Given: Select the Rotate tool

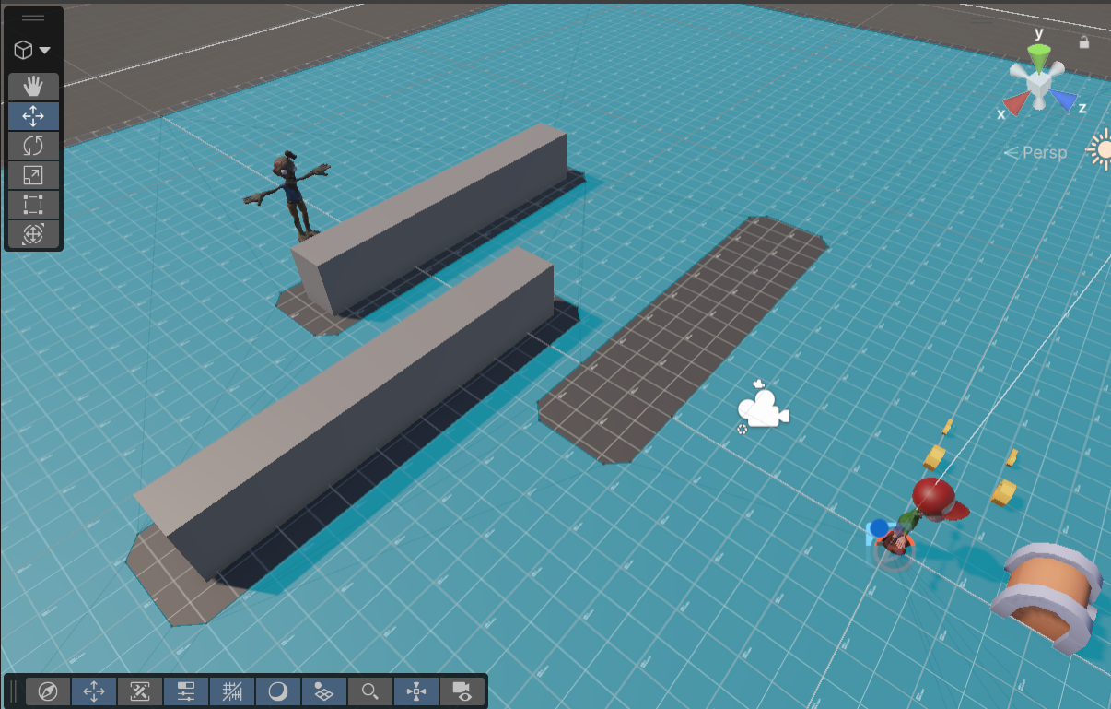Looking at the screenshot, I should [33, 146].
